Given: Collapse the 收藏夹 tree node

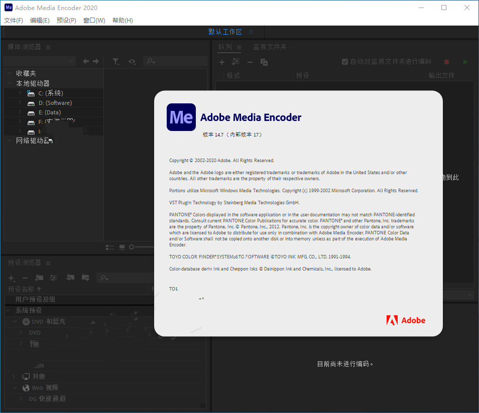Looking at the screenshot, I should pos(10,73).
